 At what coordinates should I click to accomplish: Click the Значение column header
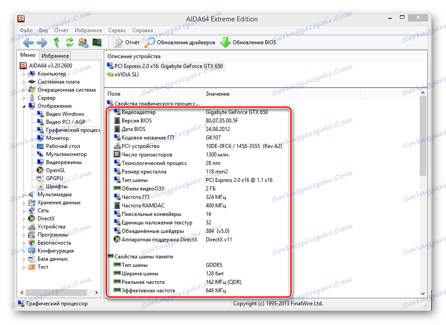281,94
